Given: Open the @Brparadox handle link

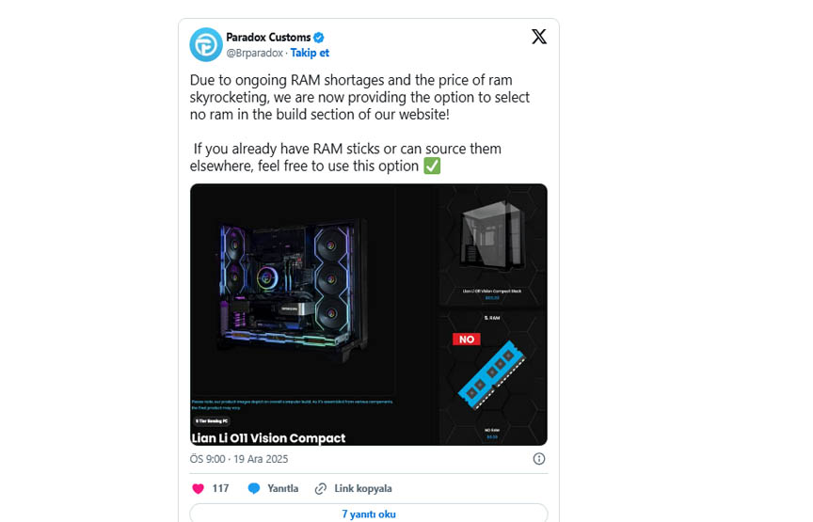Looking at the screenshot, I should [x=255, y=53].
